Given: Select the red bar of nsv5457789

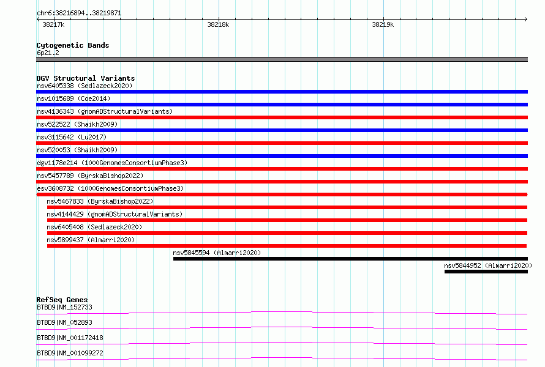Looking at the screenshot, I should pyautogui.click(x=282, y=182).
